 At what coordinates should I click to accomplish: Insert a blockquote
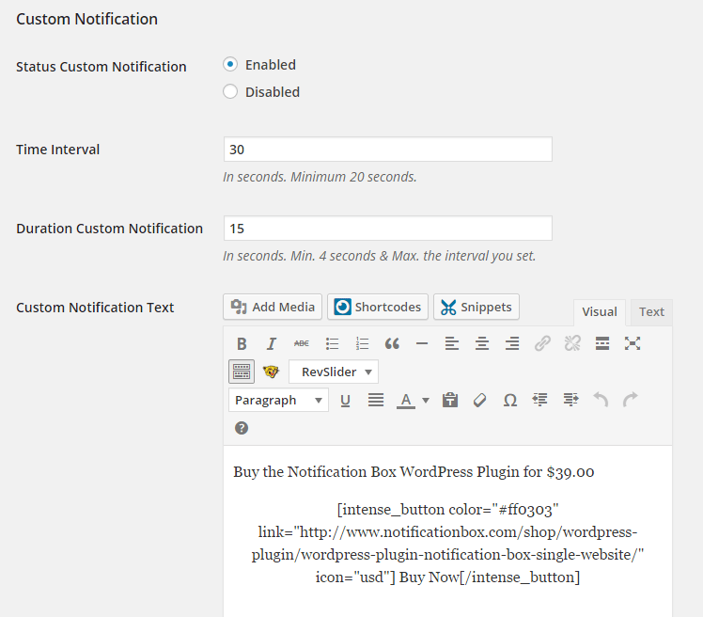[392, 344]
